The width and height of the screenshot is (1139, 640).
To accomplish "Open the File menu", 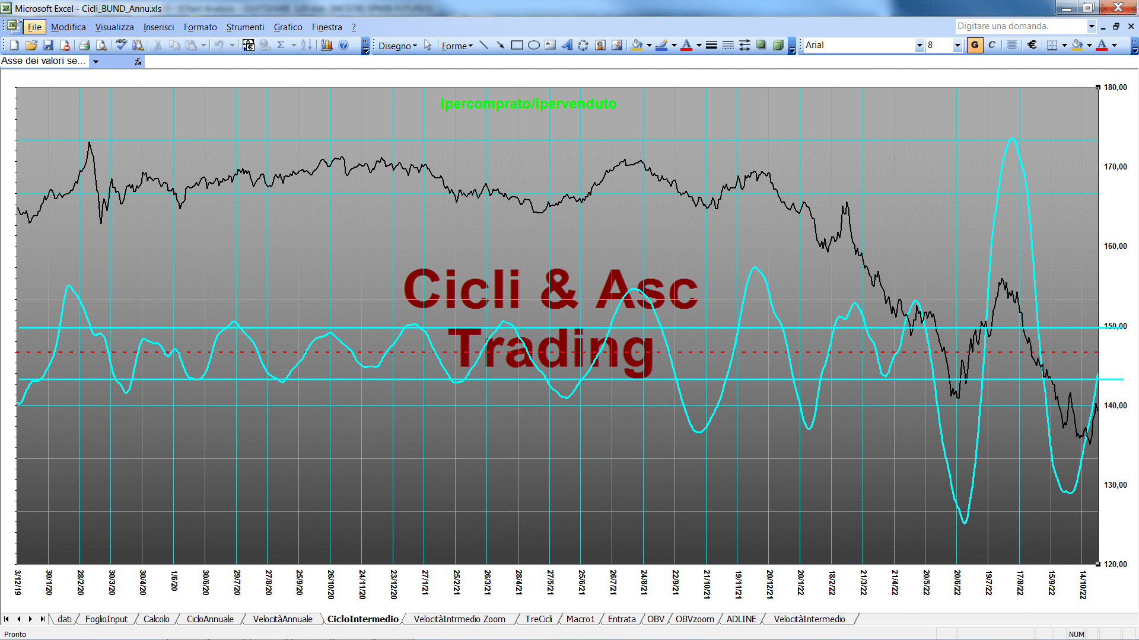I will pos(34,27).
